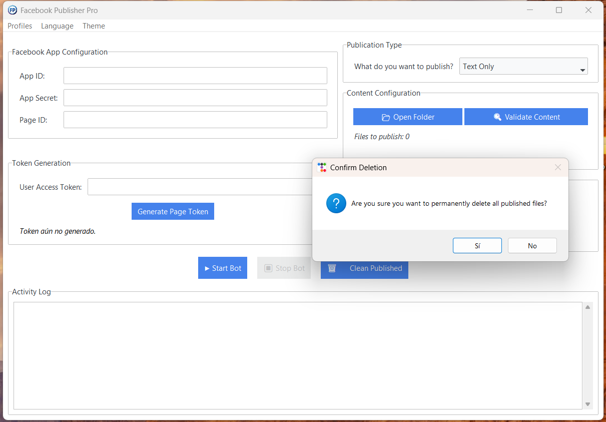
Task: Open the Text Only publication type dropdown
Action: (x=523, y=66)
